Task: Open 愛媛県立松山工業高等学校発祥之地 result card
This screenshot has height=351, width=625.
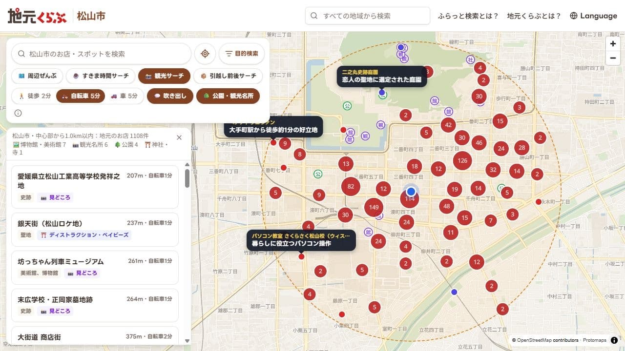Action: point(95,187)
